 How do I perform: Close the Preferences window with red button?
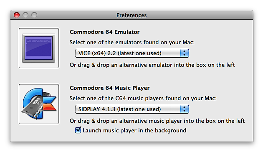pos(17,15)
